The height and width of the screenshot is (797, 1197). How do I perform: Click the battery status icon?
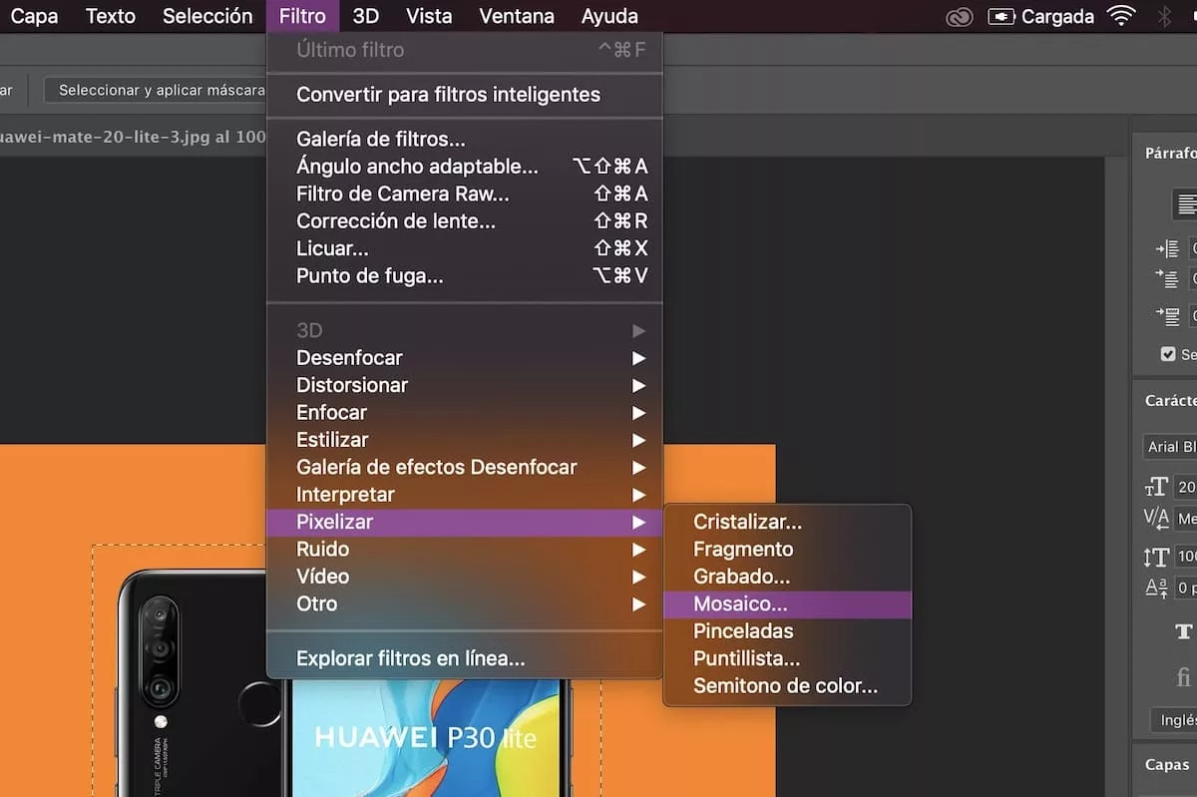(x=1000, y=17)
